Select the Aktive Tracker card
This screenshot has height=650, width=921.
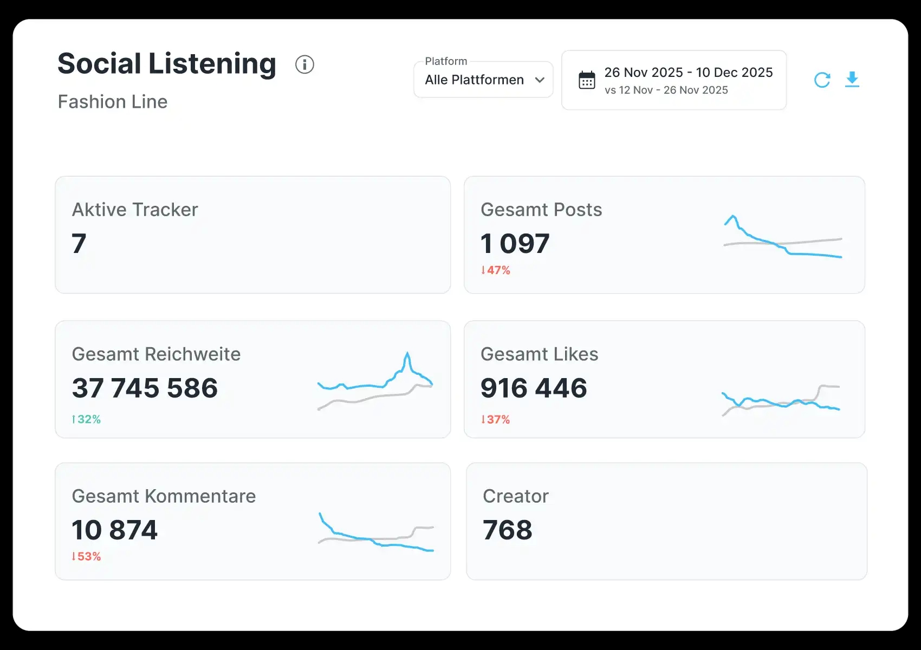coord(253,235)
